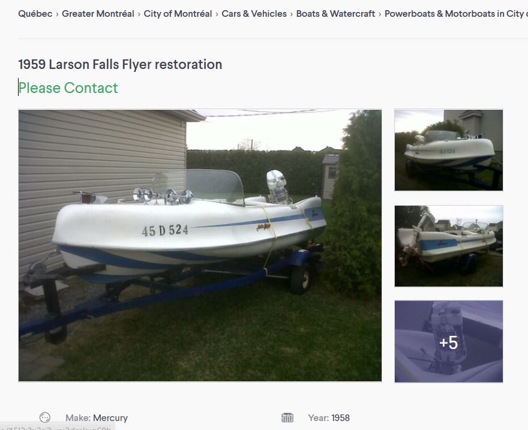Click the 1959 Larson Falls Flyer title

pos(120,64)
